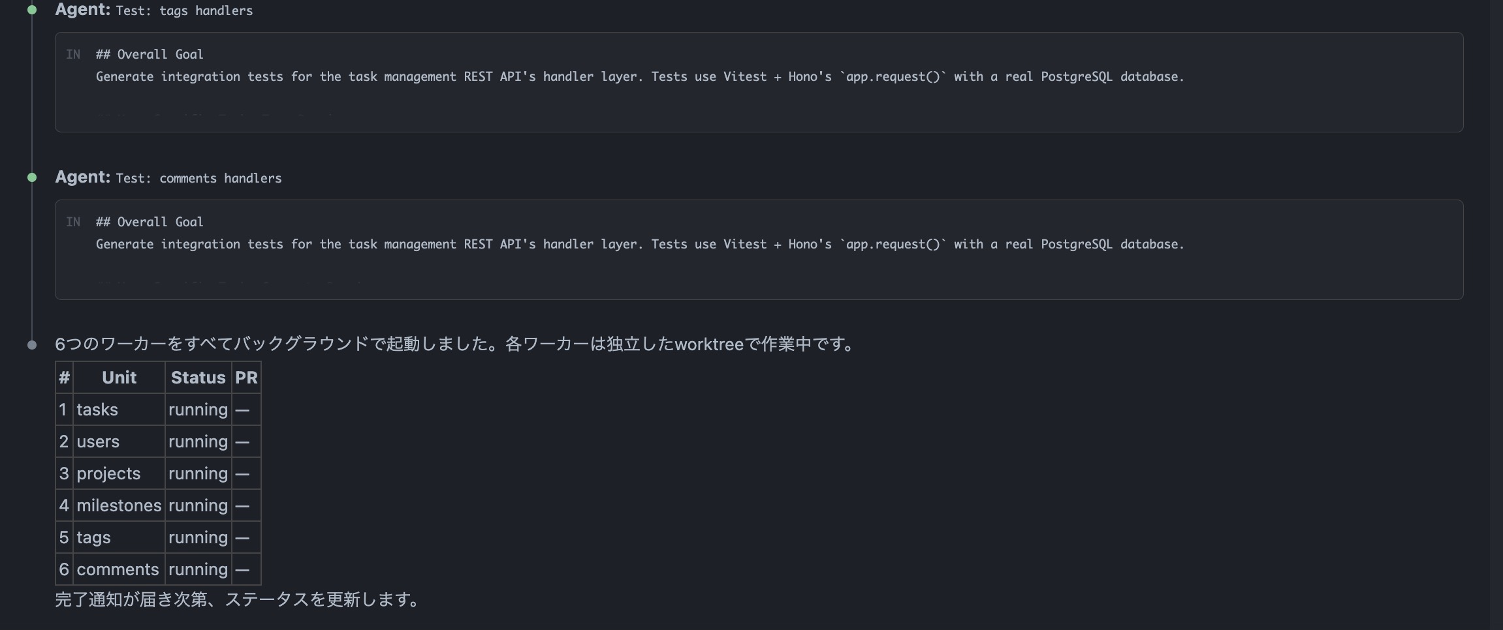This screenshot has width=1503, height=630.
Task: Click the Unit column header in the table
Action: coord(119,378)
